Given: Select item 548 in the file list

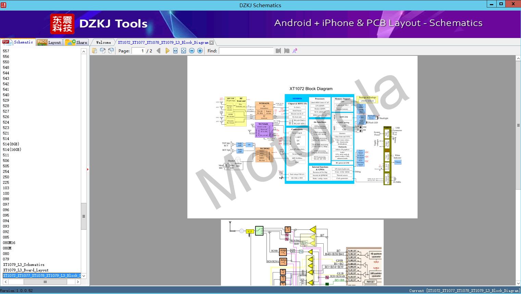Looking at the screenshot, I should tap(6, 67).
